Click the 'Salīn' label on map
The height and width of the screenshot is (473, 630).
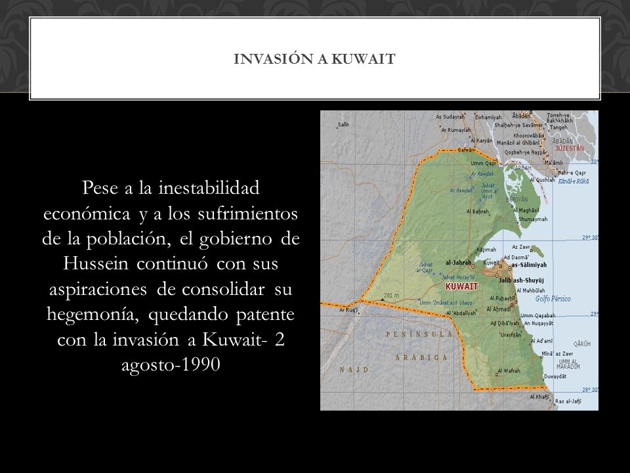(x=343, y=125)
